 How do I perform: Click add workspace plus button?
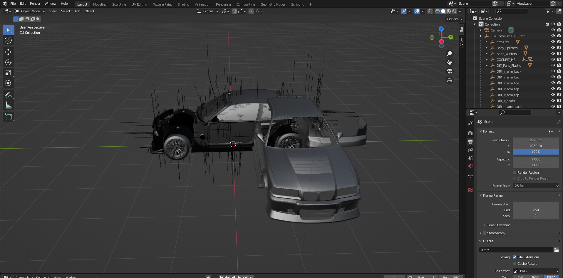pyautogui.click(x=310, y=4)
